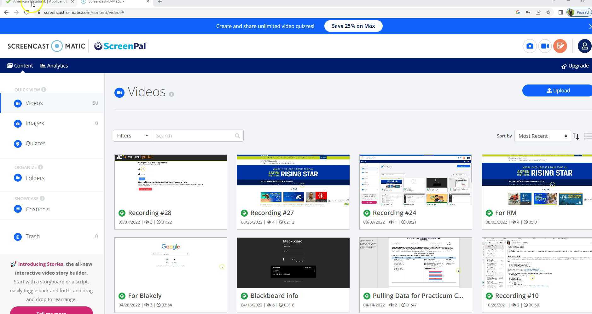Click the screenshot camera icon in header
Viewport: 592px width, 314px height.
(530, 46)
